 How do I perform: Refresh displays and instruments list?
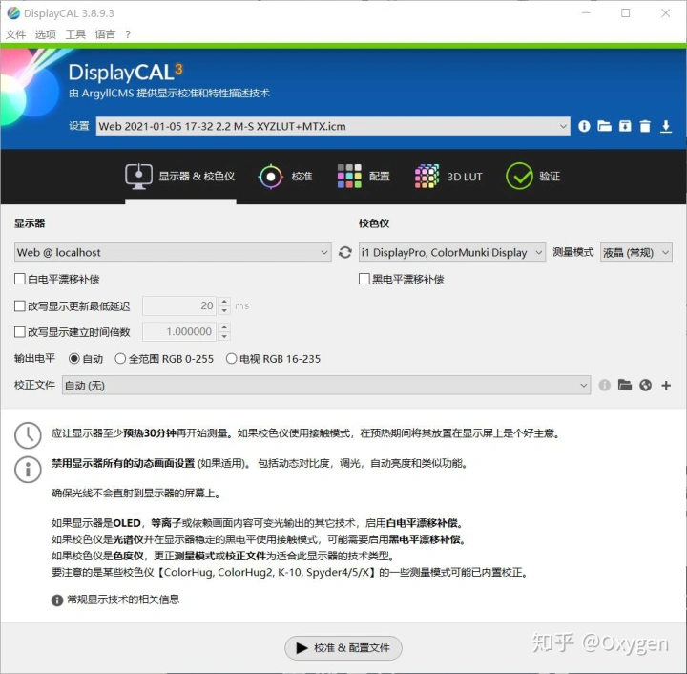point(345,252)
